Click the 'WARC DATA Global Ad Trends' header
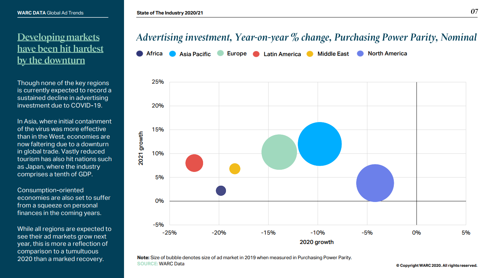 coord(50,13)
